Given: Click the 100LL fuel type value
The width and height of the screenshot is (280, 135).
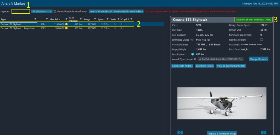Looking at the screenshot, I should [199, 30].
